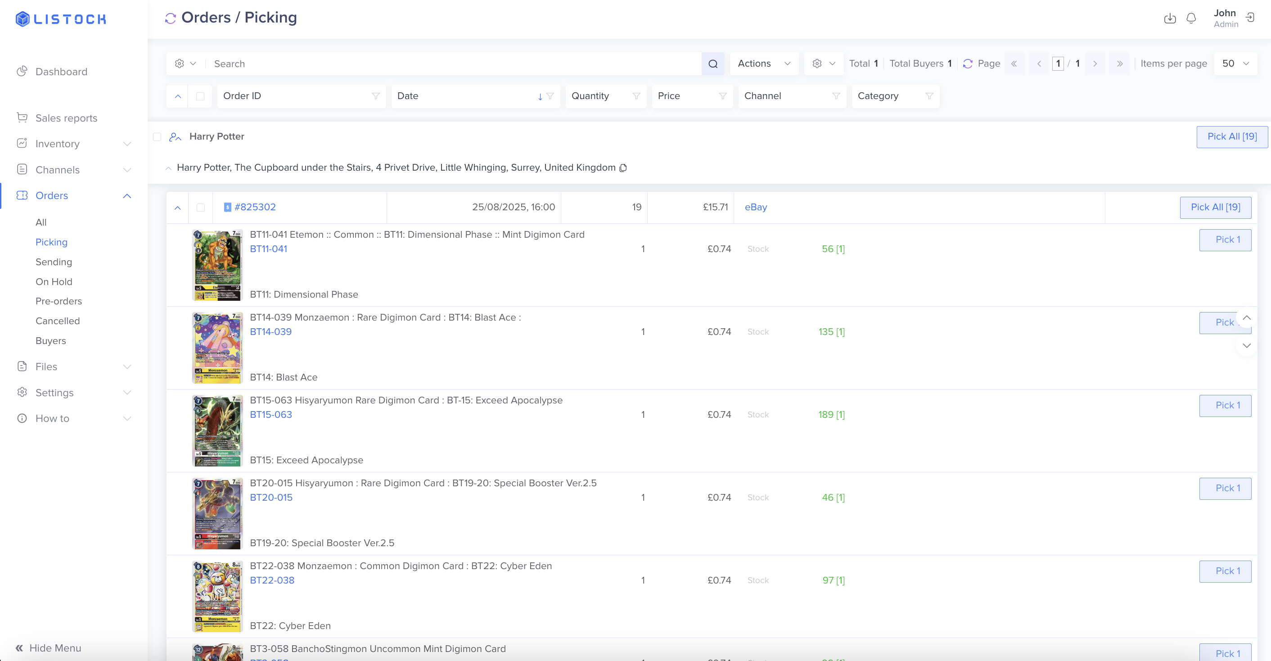
Task: Open the Actions dropdown
Action: (763, 63)
